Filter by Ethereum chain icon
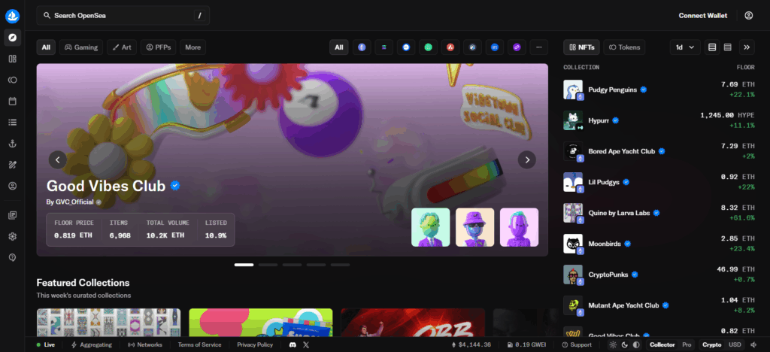The image size is (770, 352). [x=362, y=47]
